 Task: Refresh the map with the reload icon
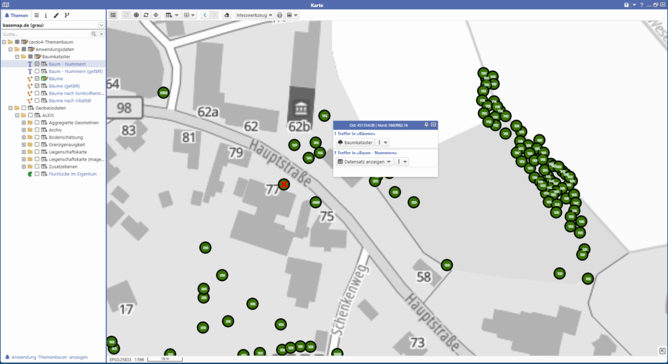[x=145, y=14]
